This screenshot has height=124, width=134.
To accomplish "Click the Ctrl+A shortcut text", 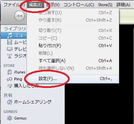I will point(105,61).
